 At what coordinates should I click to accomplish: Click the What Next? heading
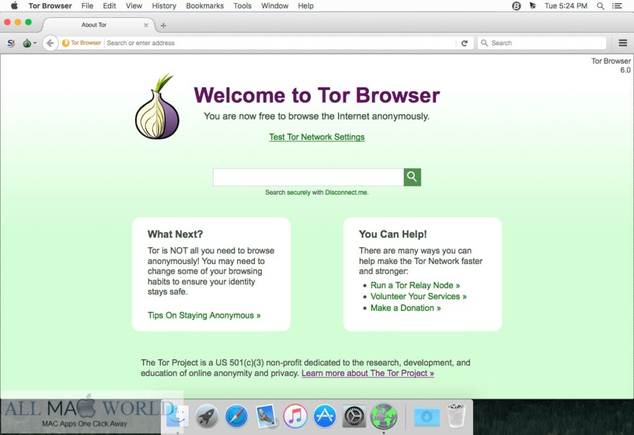point(175,234)
